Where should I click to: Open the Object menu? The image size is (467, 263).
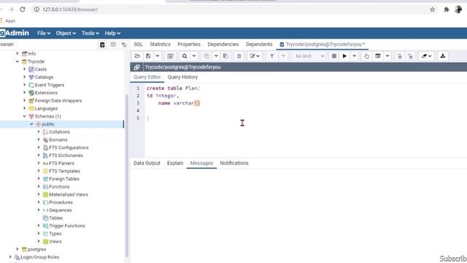pyautogui.click(x=66, y=33)
